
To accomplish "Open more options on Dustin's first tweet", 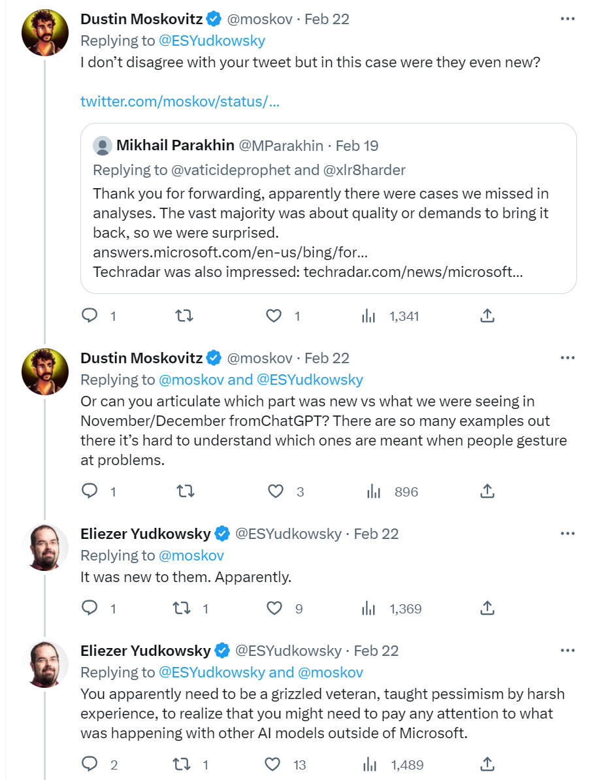I will pyautogui.click(x=567, y=19).
